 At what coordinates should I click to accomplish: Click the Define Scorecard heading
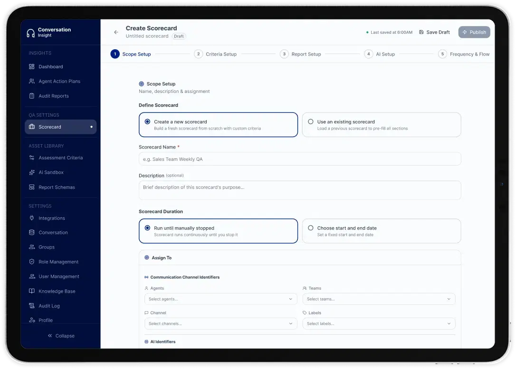click(x=158, y=105)
